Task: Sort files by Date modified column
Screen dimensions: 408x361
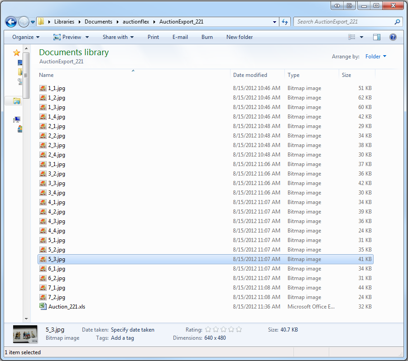Action: (x=250, y=75)
